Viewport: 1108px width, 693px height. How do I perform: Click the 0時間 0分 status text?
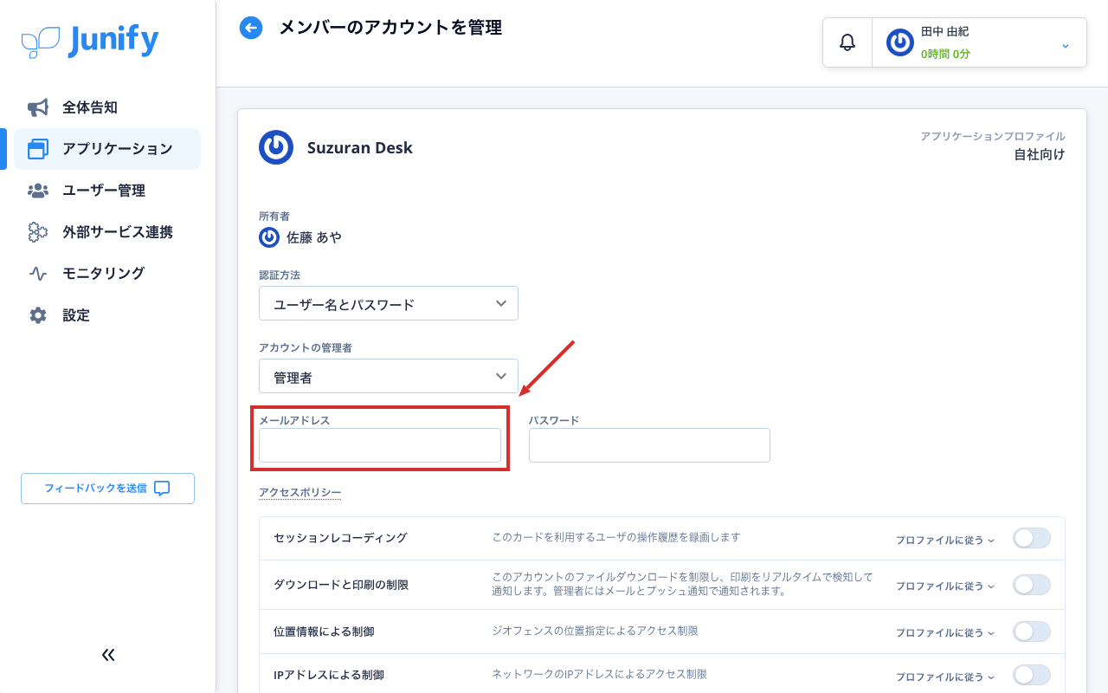(945, 54)
